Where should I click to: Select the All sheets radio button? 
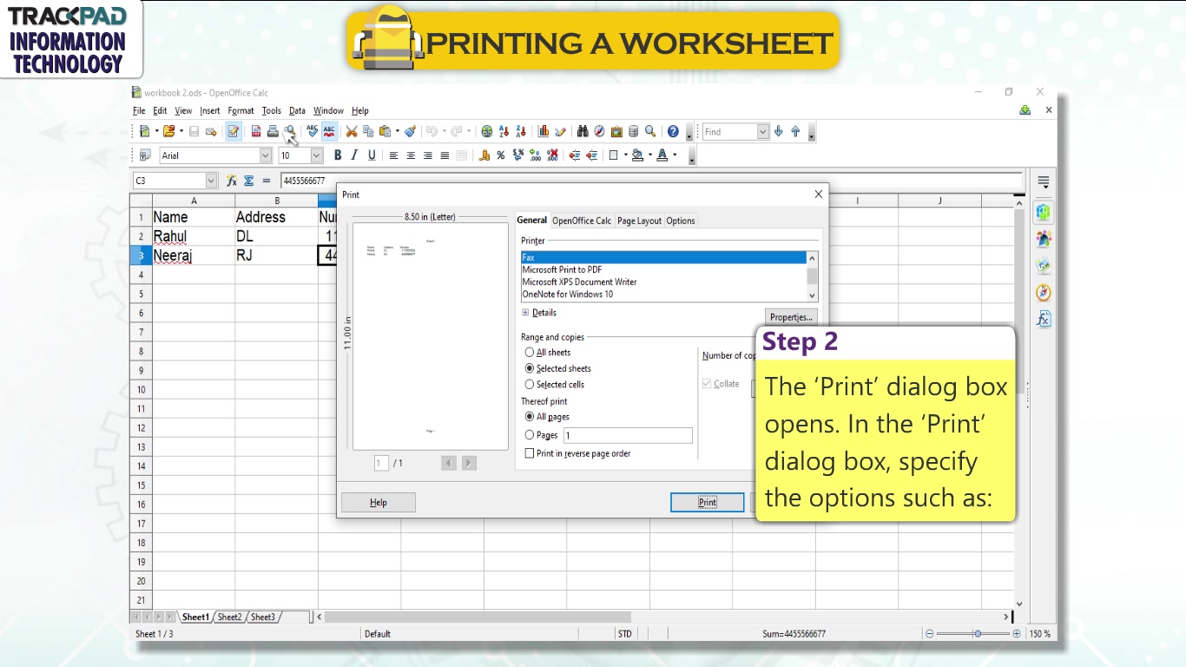click(530, 353)
